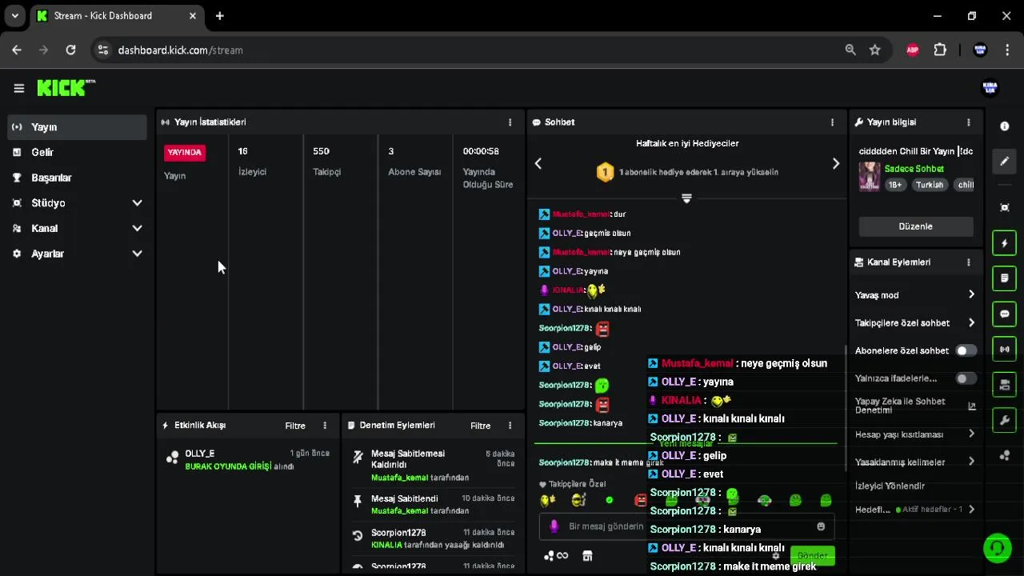Select Yayın in left navigation
Viewport: 1024px width, 576px height.
78,127
